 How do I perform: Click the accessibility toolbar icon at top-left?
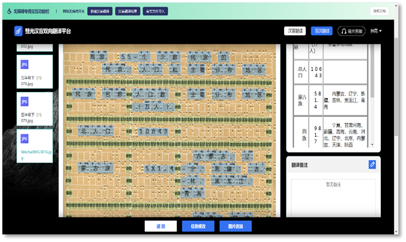tap(9, 11)
